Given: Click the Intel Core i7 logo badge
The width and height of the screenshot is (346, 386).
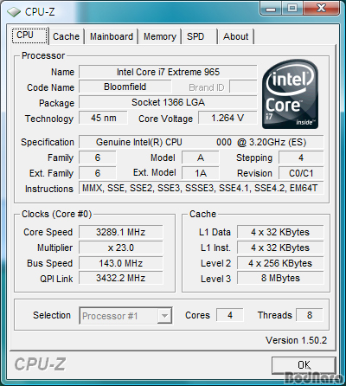Looking at the screenshot, I should [291, 94].
